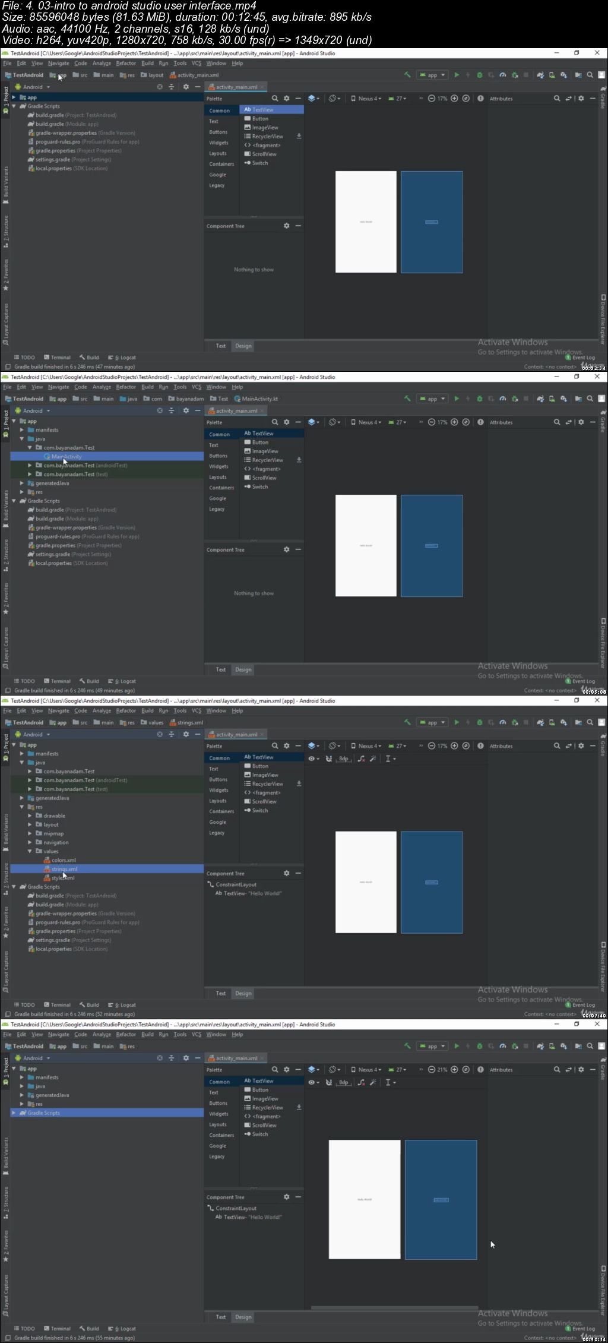Toggle 2: Favorites side tab in bottom frame
608x1343 pixels.
pos(6,1246)
